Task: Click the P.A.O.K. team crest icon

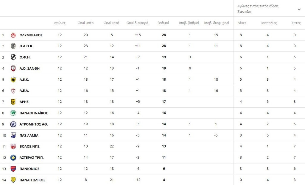Action: tap(13, 46)
